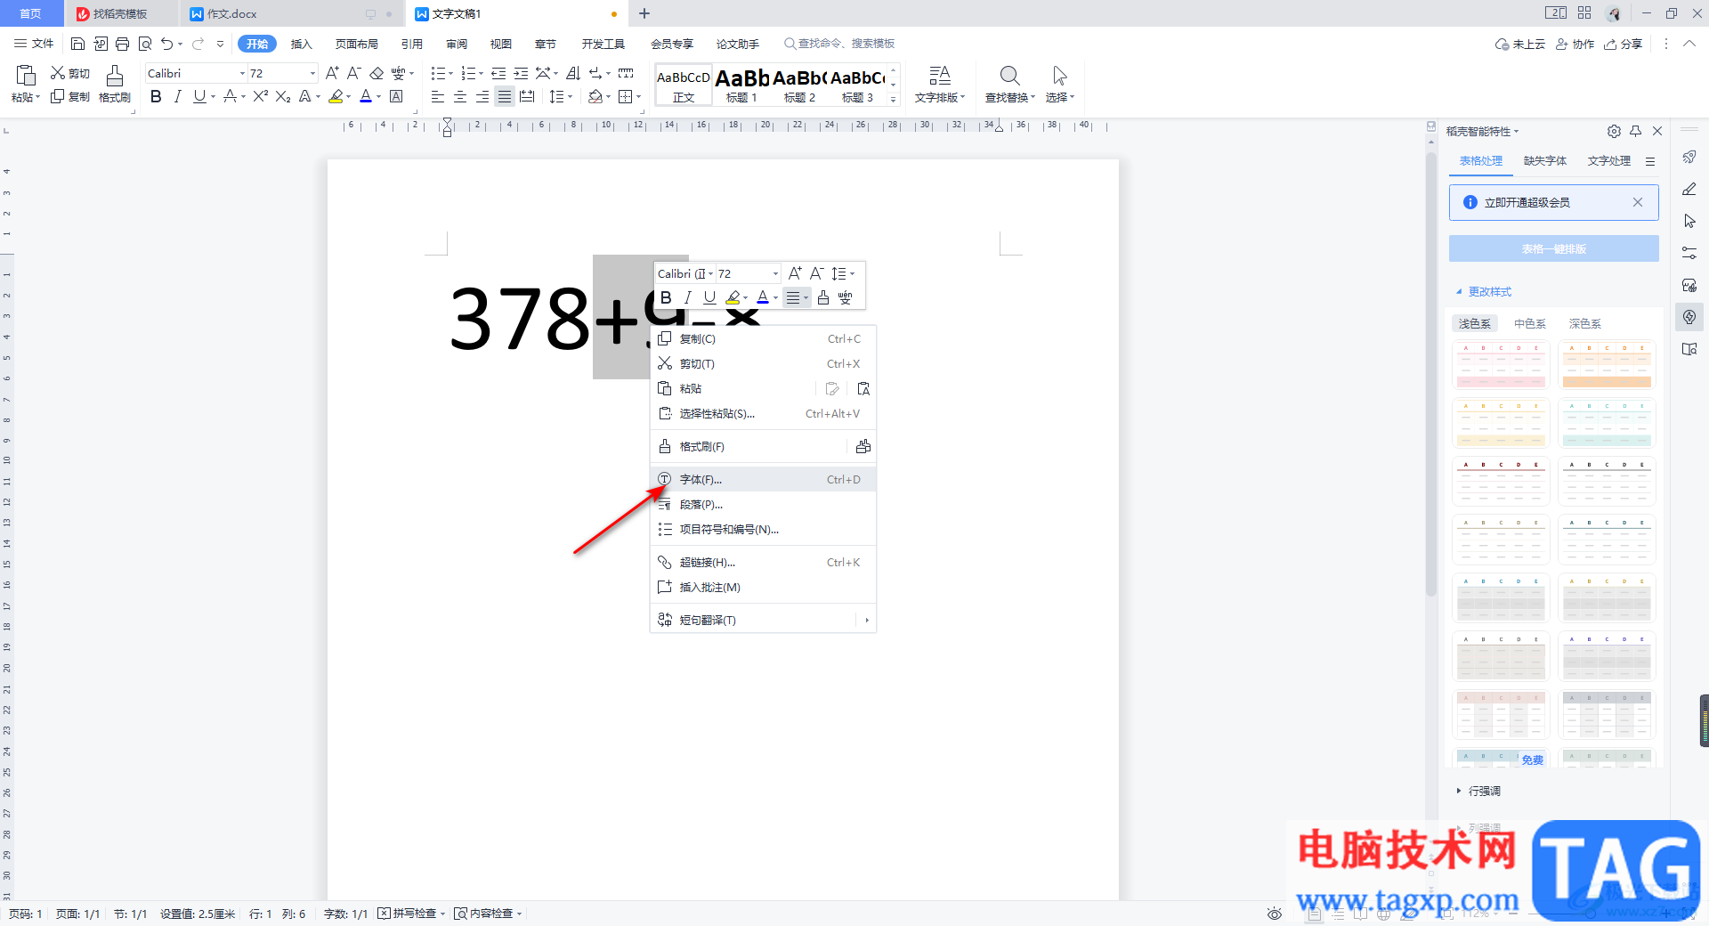
Task: Click the Share button at top right
Action: [x=1623, y=44]
